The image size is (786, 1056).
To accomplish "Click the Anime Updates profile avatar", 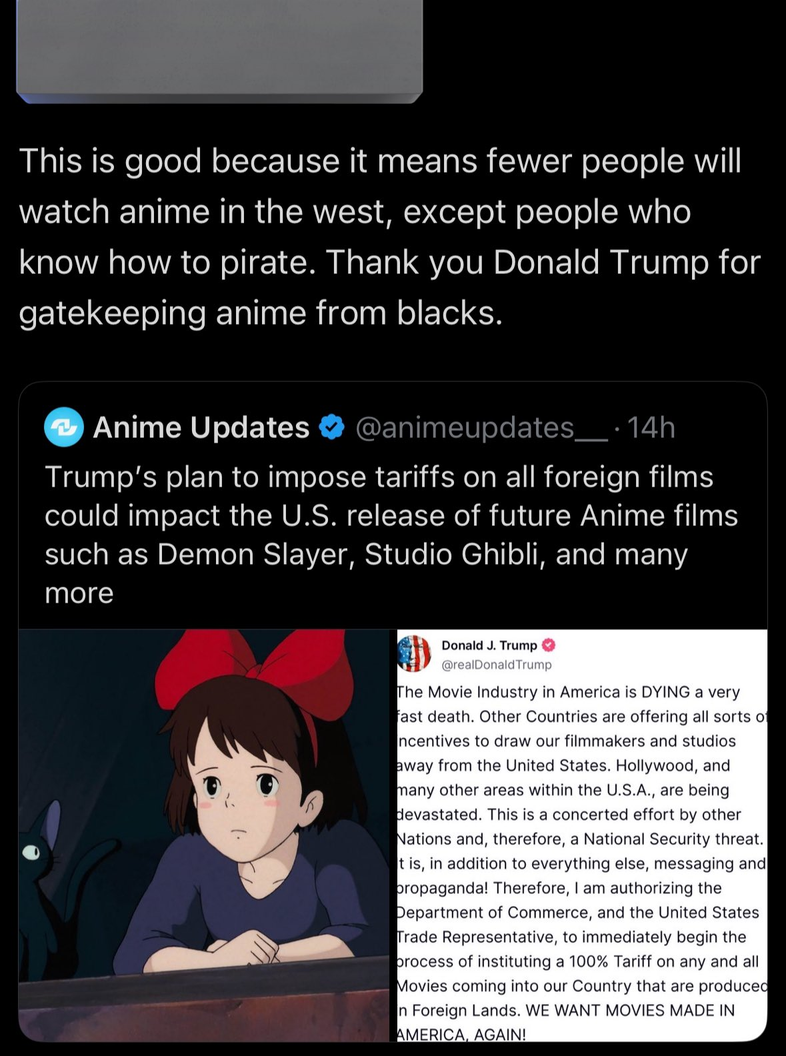I will pos(63,427).
